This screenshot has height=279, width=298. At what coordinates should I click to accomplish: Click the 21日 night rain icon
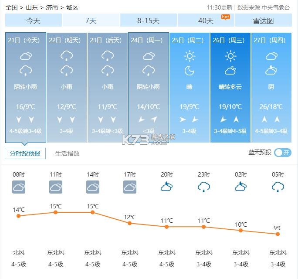point(26,71)
